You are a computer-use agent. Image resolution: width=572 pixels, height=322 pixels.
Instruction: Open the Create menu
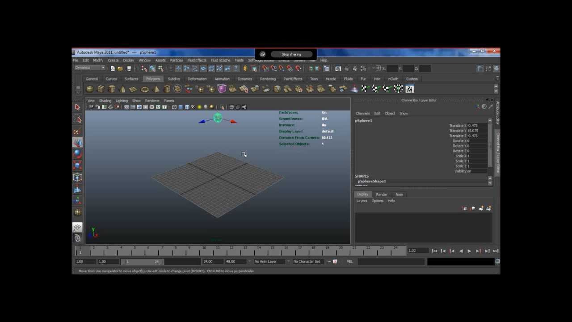pos(113,60)
